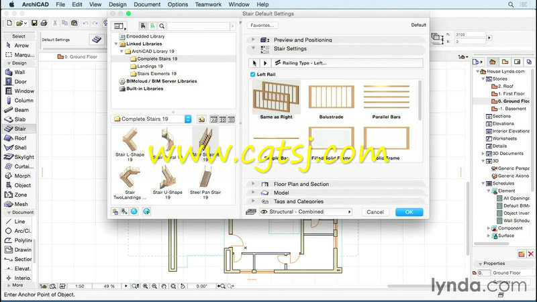
Task: Expand the Preview and Positioning panel
Action: pyautogui.click(x=253, y=40)
